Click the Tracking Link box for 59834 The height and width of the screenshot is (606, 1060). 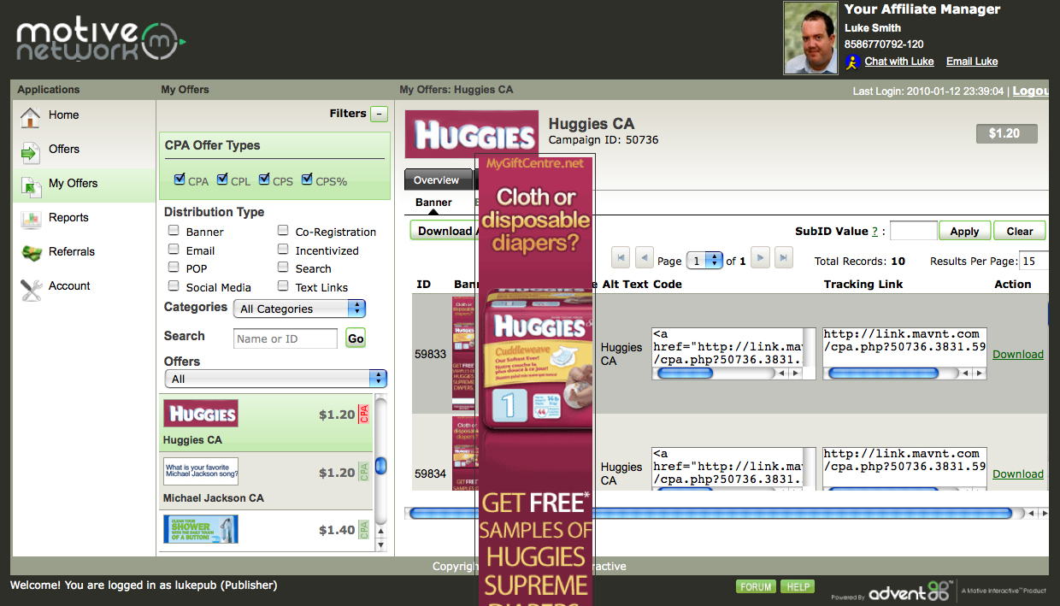[904, 467]
